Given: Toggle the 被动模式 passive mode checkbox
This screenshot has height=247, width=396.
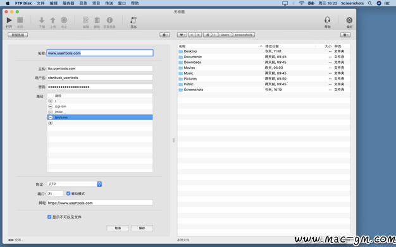Looking at the screenshot, I should (x=68, y=193).
